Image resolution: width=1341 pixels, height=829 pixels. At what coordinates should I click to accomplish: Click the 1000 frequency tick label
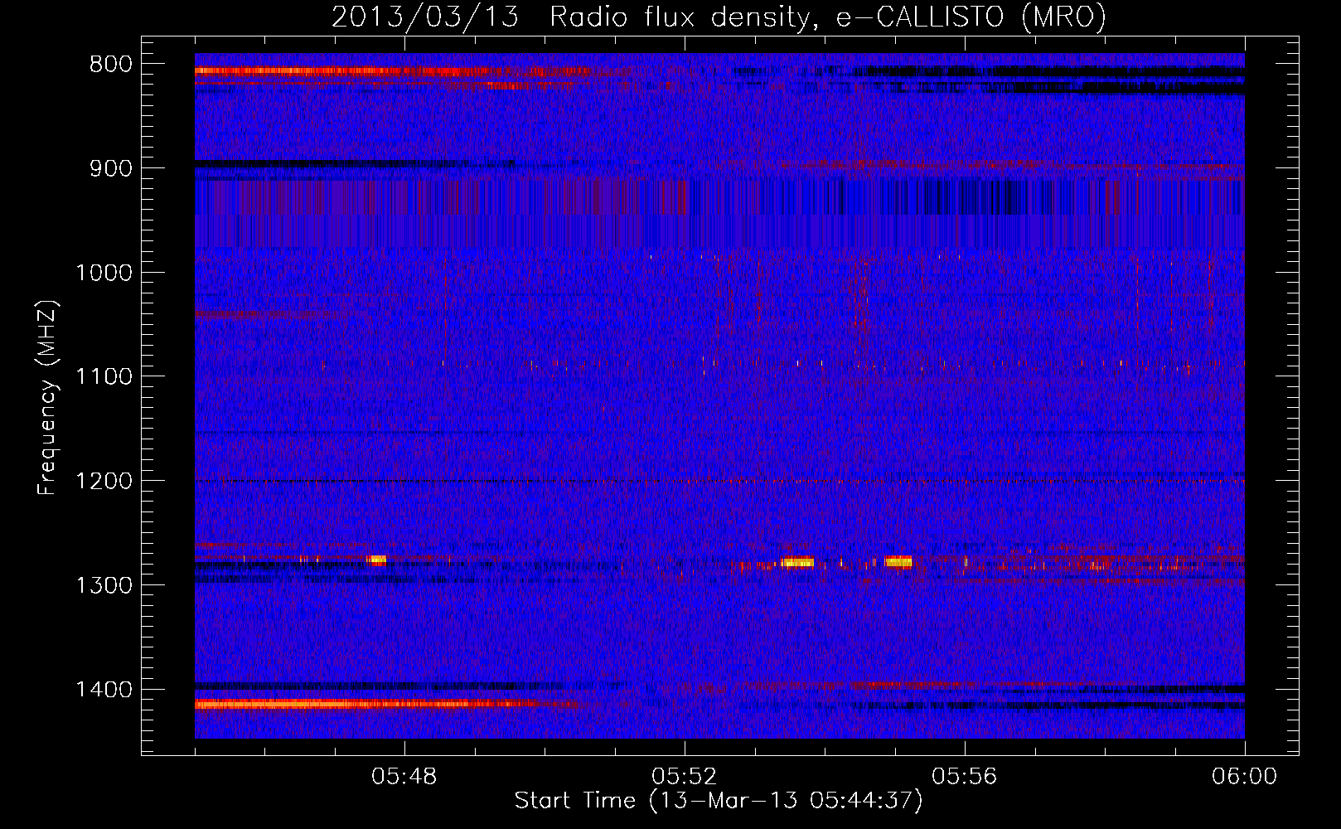point(104,273)
